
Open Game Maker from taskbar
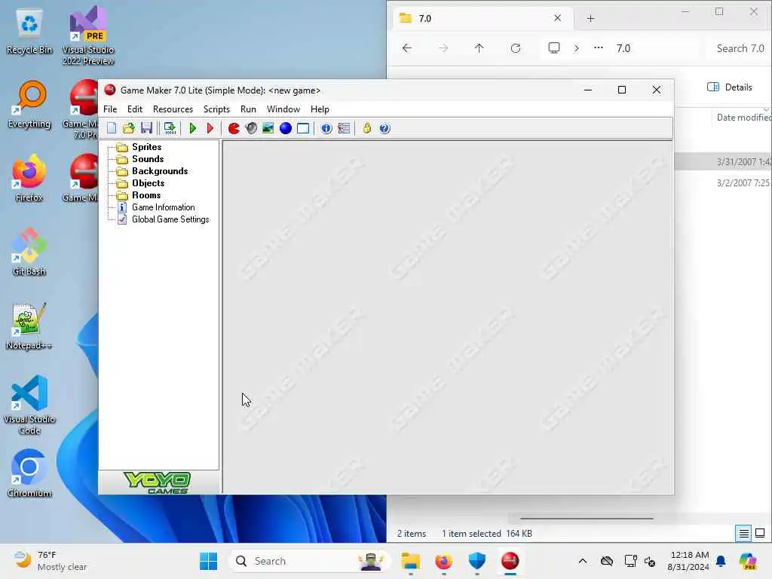pos(510,561)
